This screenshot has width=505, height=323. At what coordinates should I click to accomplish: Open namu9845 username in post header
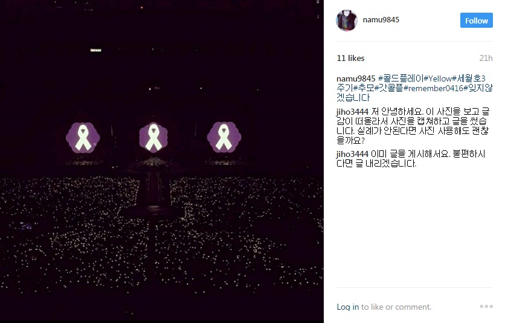[x=381, y=20]
